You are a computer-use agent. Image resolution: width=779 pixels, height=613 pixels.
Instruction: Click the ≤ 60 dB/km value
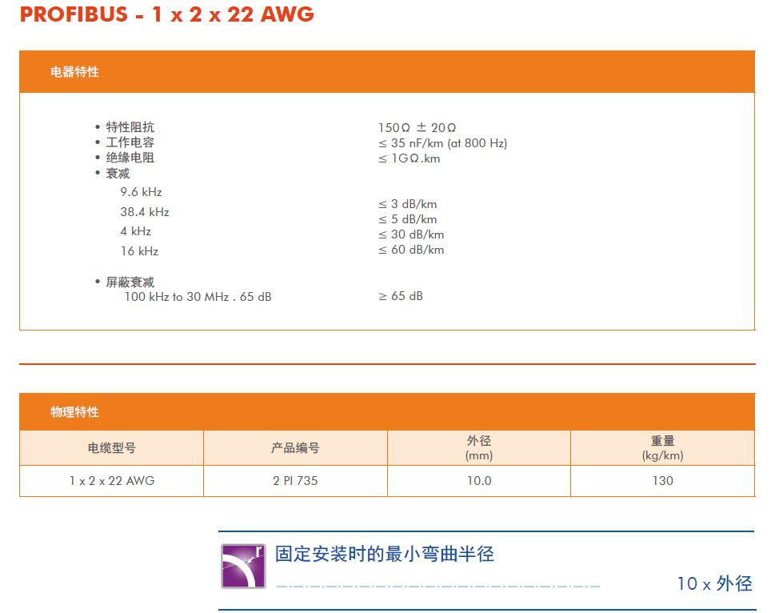click(x=411, y=250)
